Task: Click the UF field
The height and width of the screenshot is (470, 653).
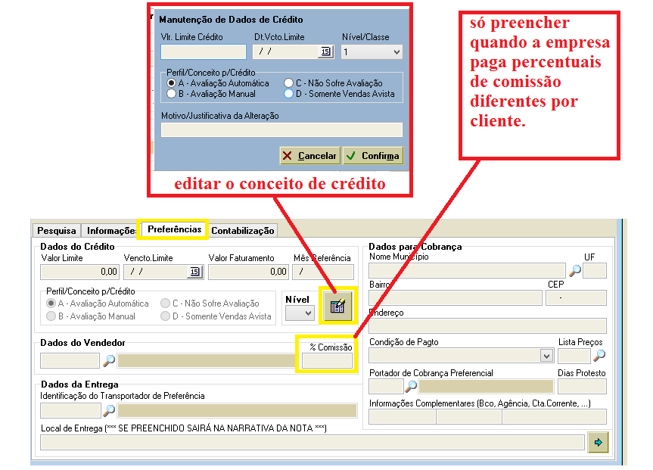Action: click(x=595, y=270)
